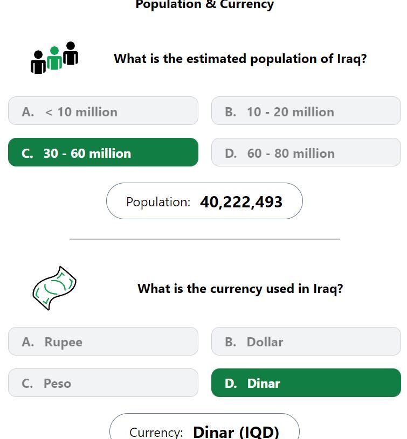The image size is (407, 439).
Task: Click the currency used in Iraq question
Action: click(240, 289)
